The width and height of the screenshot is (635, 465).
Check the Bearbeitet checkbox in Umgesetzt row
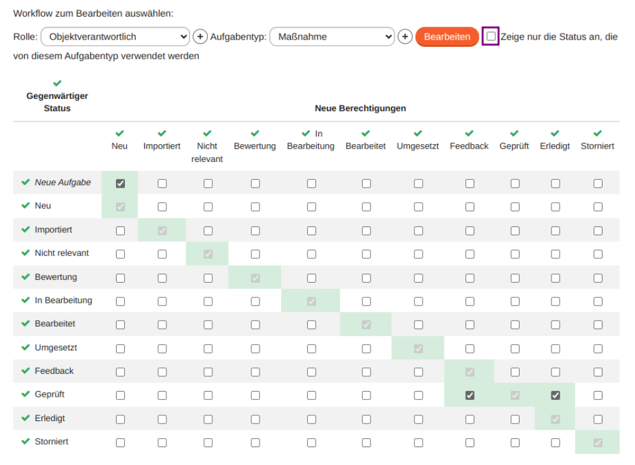tap(365, 348)
